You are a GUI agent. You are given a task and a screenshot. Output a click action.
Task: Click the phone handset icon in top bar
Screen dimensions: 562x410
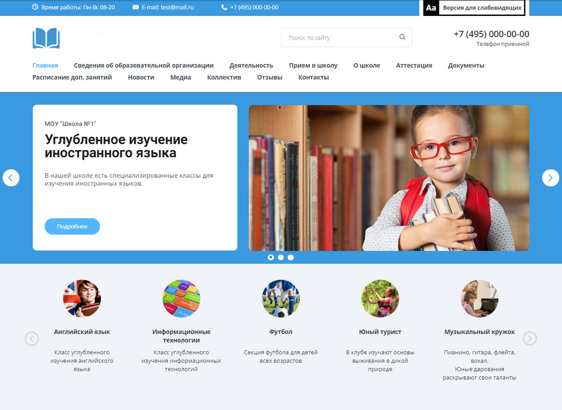(x=224, y=7)
